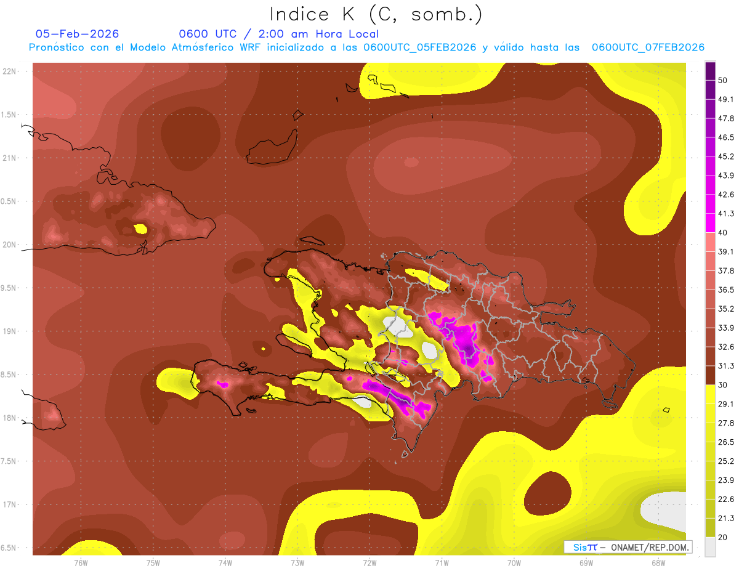Viewport: 739px width, 571px height.
Task: Pick the dark purple swatch above 50
Action: [x=710, y=71]
